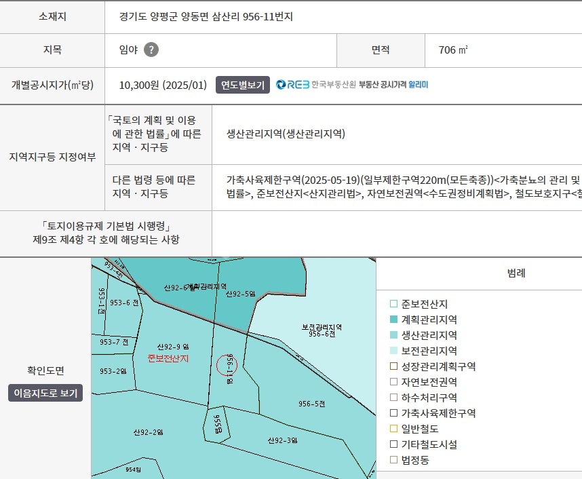Viewport: 582px width, 479px height.
Task: Click the 계획관리지역 teal legend swatch
Action: click(x=393, y=320)
